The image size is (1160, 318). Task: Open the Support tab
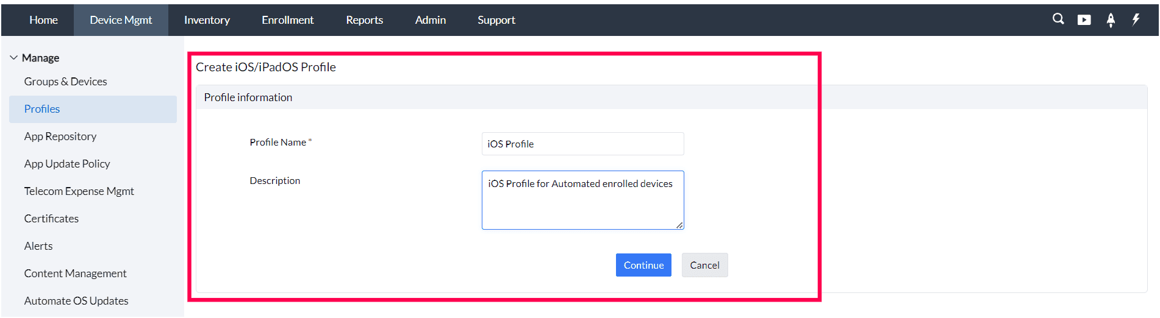[x=496, y=20]
